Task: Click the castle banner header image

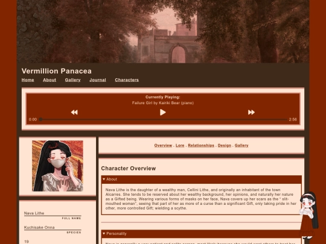Action: pos(163,31)
